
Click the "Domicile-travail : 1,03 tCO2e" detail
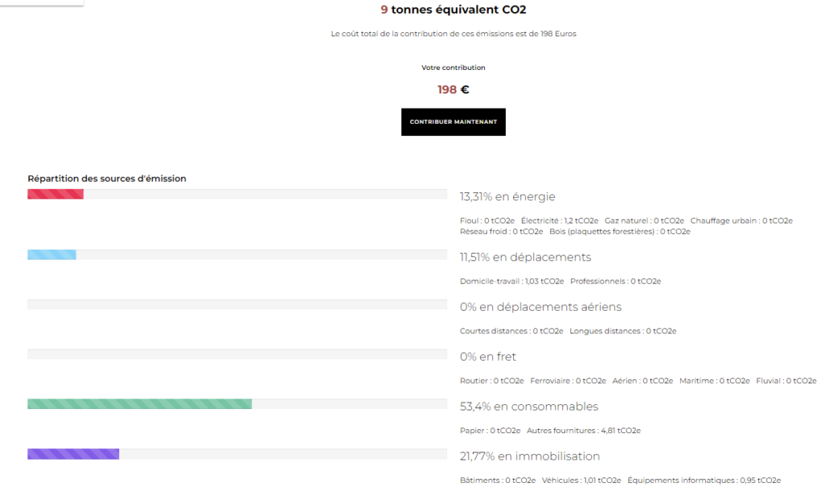(x=512, y=282)
